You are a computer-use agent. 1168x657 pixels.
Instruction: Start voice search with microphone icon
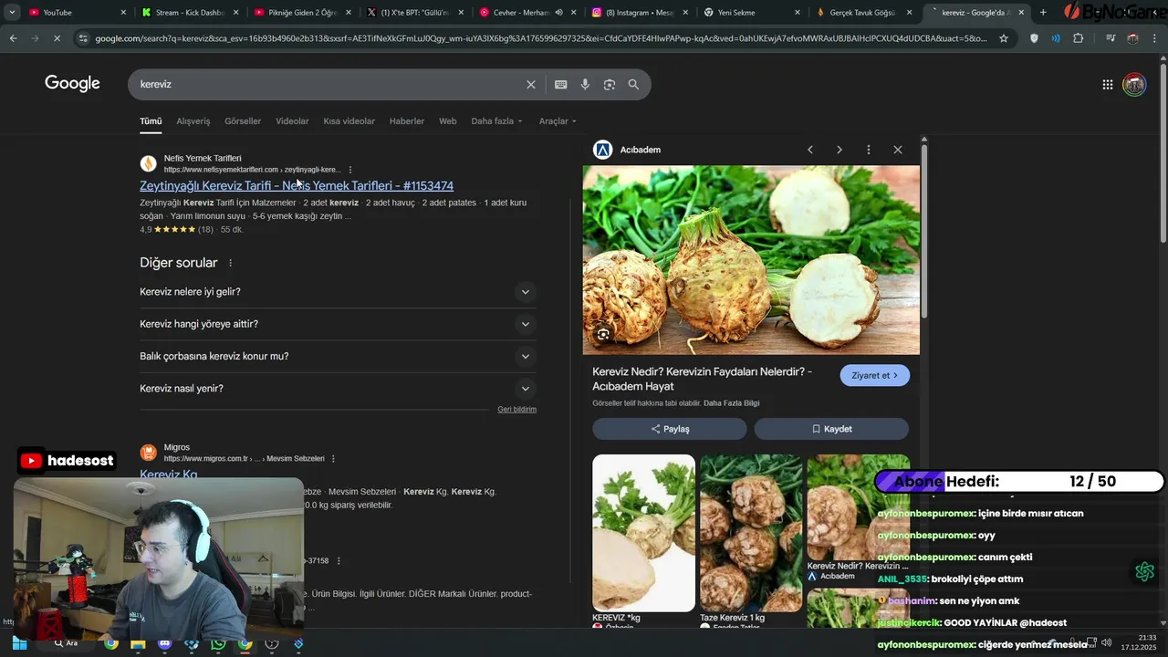(x=585, y=84)
